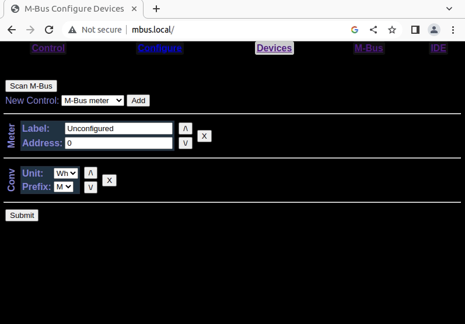Screen dimensions: 465x324
Task: Click the vertical Conv label
Action: pos(11,180)
